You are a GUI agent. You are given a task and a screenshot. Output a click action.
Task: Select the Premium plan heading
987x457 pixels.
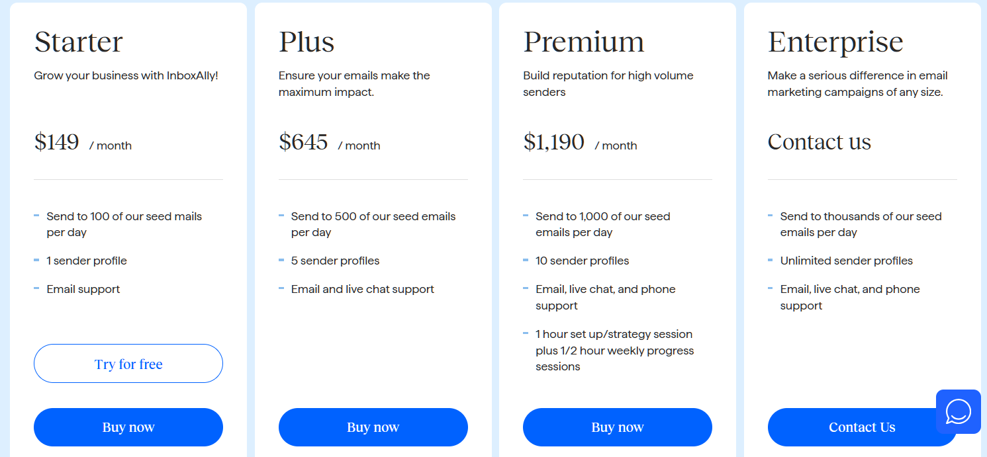pos(583,42)
